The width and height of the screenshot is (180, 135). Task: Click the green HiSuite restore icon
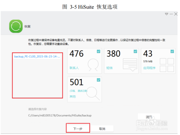click(16, 26)
